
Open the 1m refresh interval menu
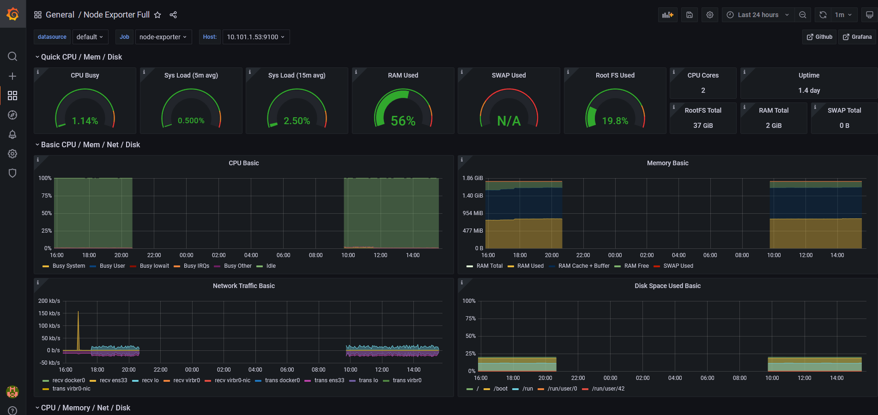843,15
